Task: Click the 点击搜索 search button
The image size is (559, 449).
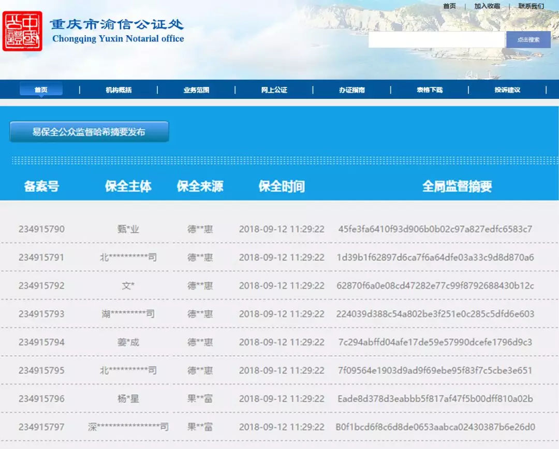Action: tap(527, 39)
